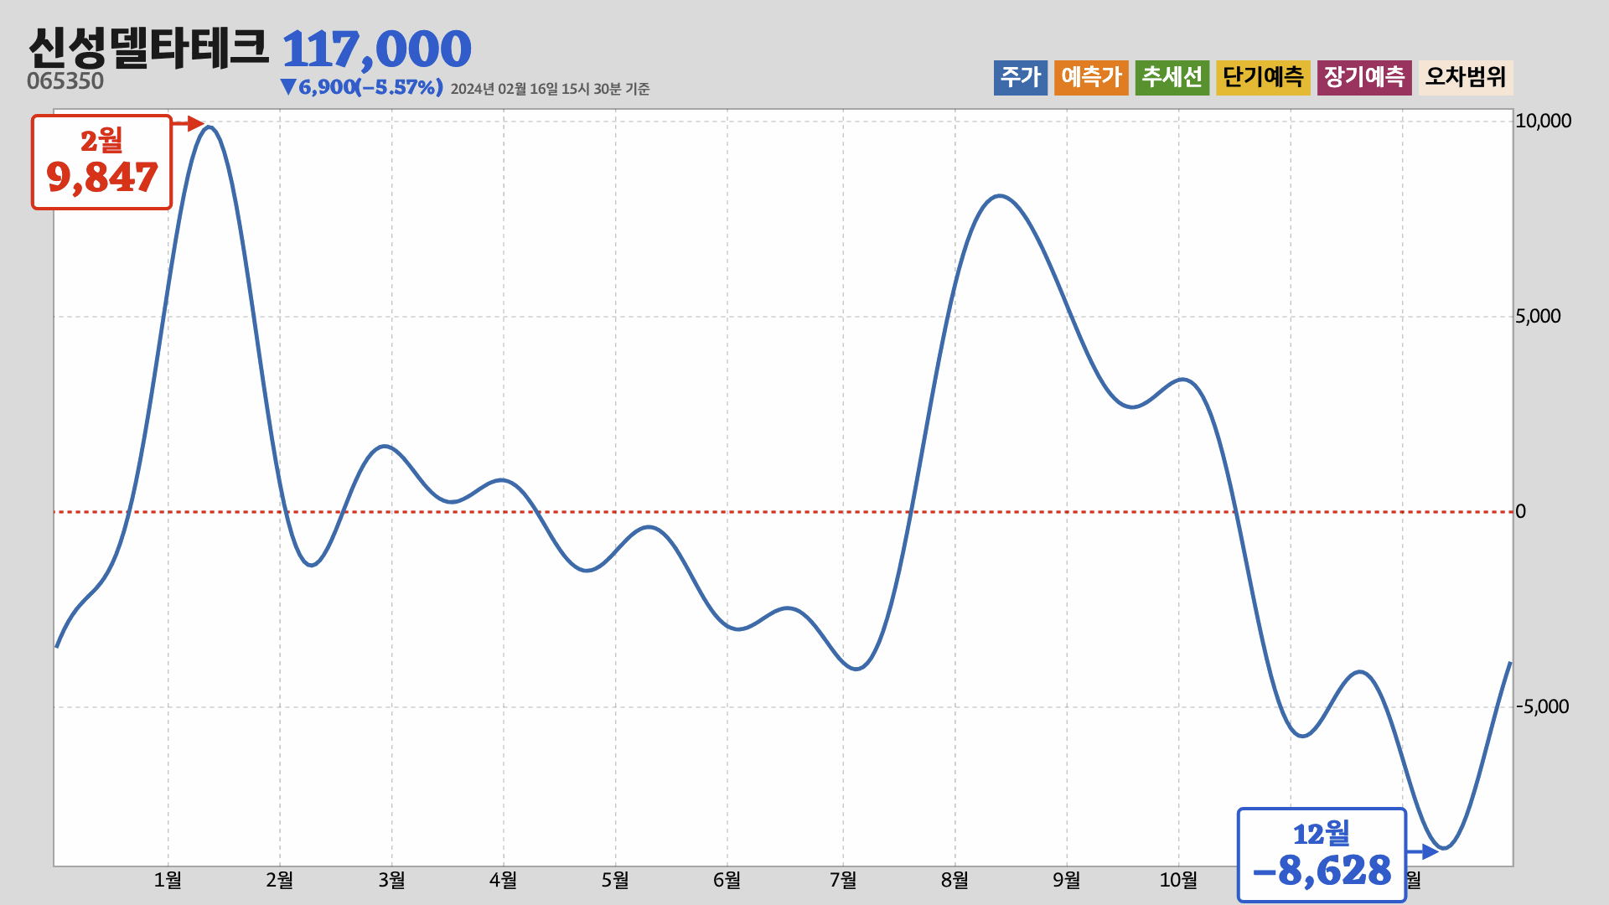1609x905 pixels.
Task: Click the 1월 x-axis label
Action: click(x=168, y=880)
